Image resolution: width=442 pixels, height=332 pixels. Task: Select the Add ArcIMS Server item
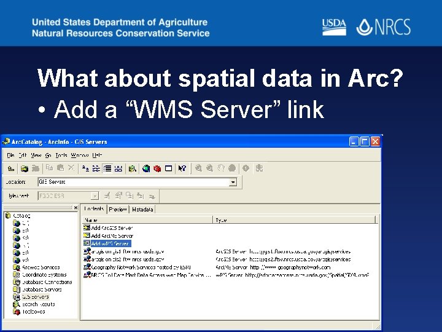108,235
